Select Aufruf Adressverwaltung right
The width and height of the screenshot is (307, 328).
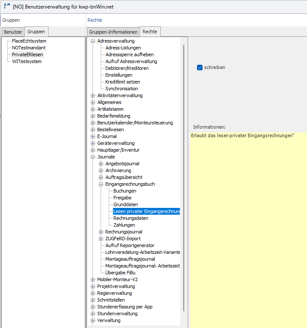[x=131, y=61]
